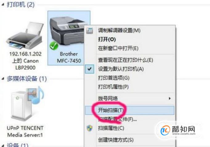Select the Canon LBP2900 printer icon

click(25, 36)
